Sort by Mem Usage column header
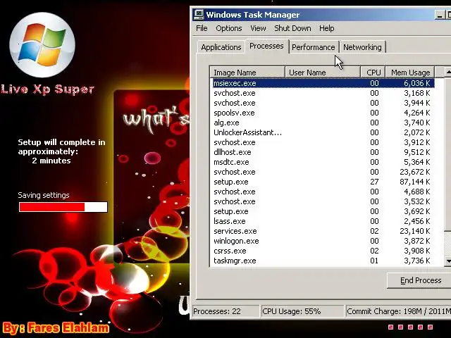Image resolution: width=451 pixels, height=338 pixels. pyautogui.click(x=410, y=73)
